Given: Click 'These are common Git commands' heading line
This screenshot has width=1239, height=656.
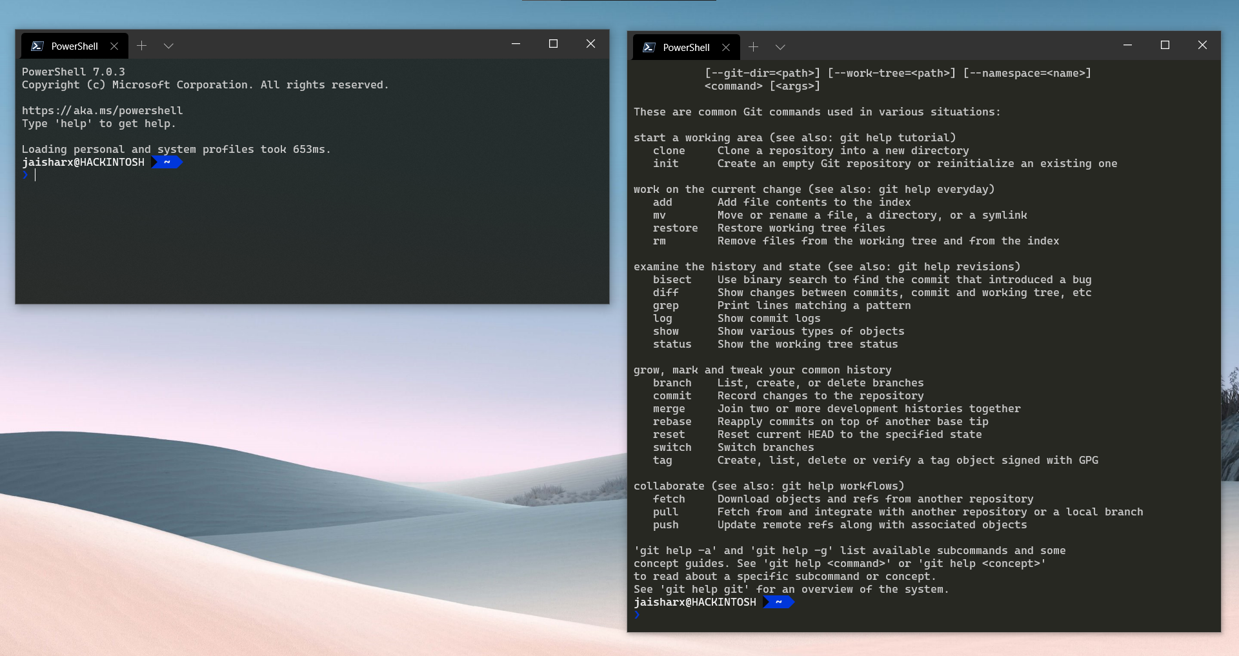Looking at the screenshot, I should coord(818,112).
